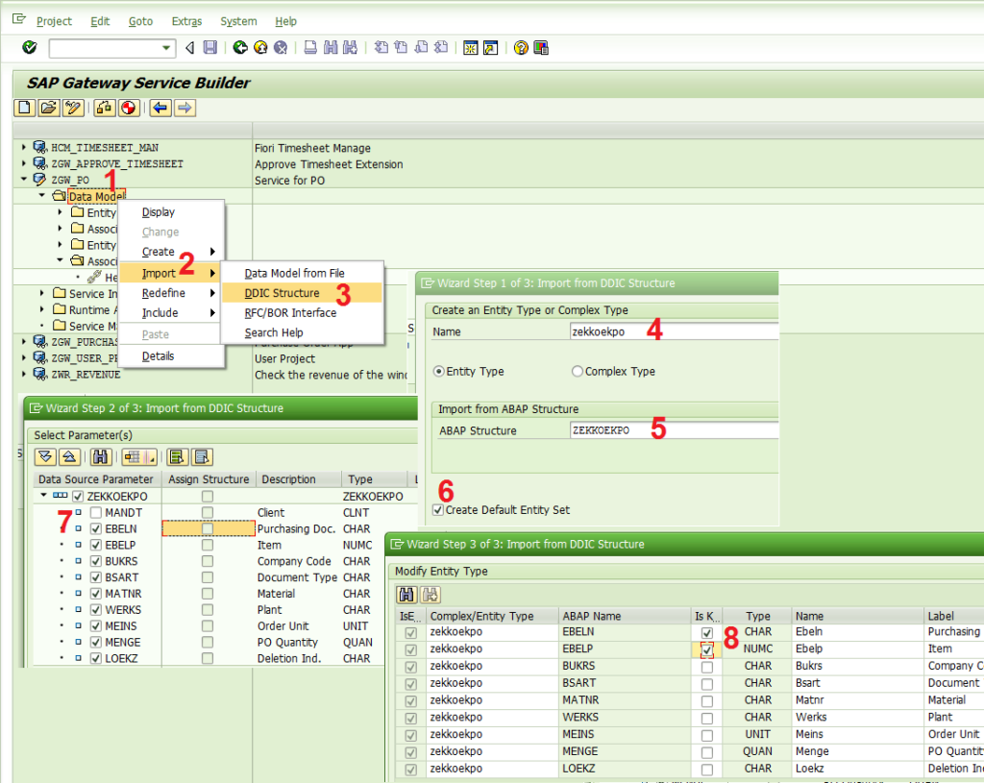Check Assign Structure box for EBELN row
The height and width of the screenshot is (783, 984).
pyautogui.click(x=208, y=529)
